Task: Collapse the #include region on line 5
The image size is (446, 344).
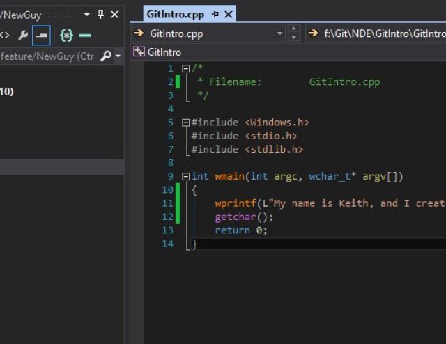Action: pos(185,123)
